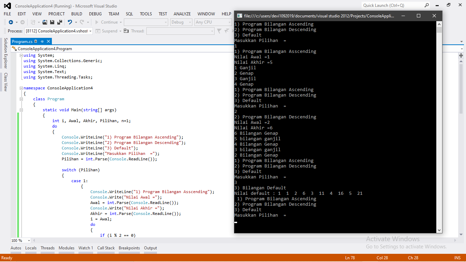Image resolution: width=466 pixels, height=262 pixels.
Task: Collapse the ConsoleApplication4 namespace block
Action: point(21,88)
